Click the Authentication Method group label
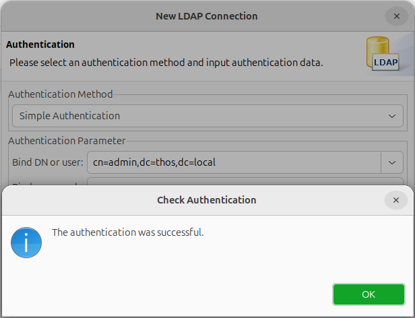 coord(61,94)
